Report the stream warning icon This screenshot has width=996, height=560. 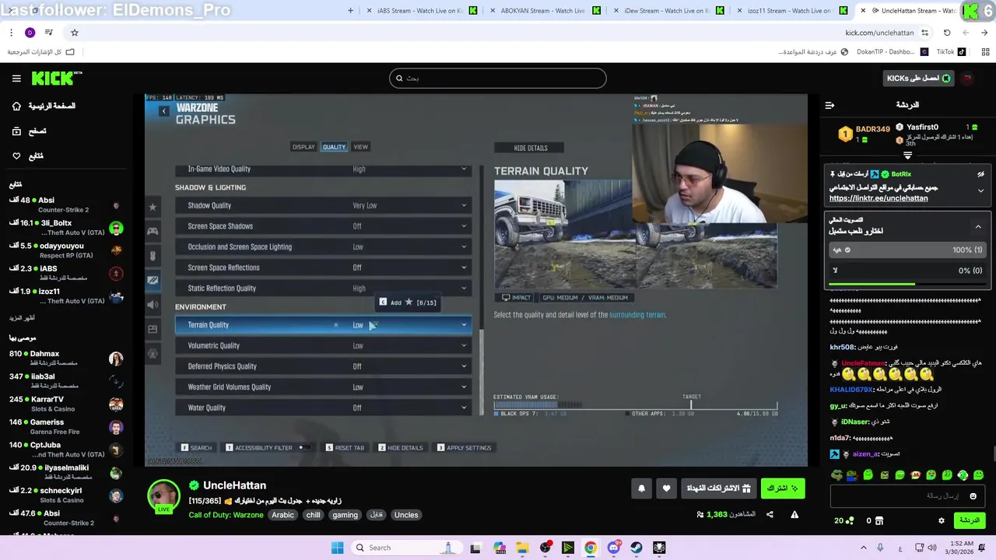pos(794,514)
